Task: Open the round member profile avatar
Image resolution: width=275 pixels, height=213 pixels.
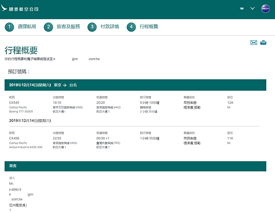Action: [x=265, y=9]
